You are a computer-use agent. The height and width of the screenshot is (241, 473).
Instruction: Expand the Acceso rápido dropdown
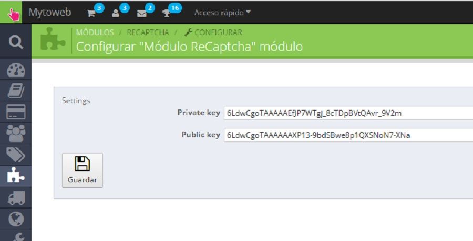pyautogui.click(x=222, y=13)
